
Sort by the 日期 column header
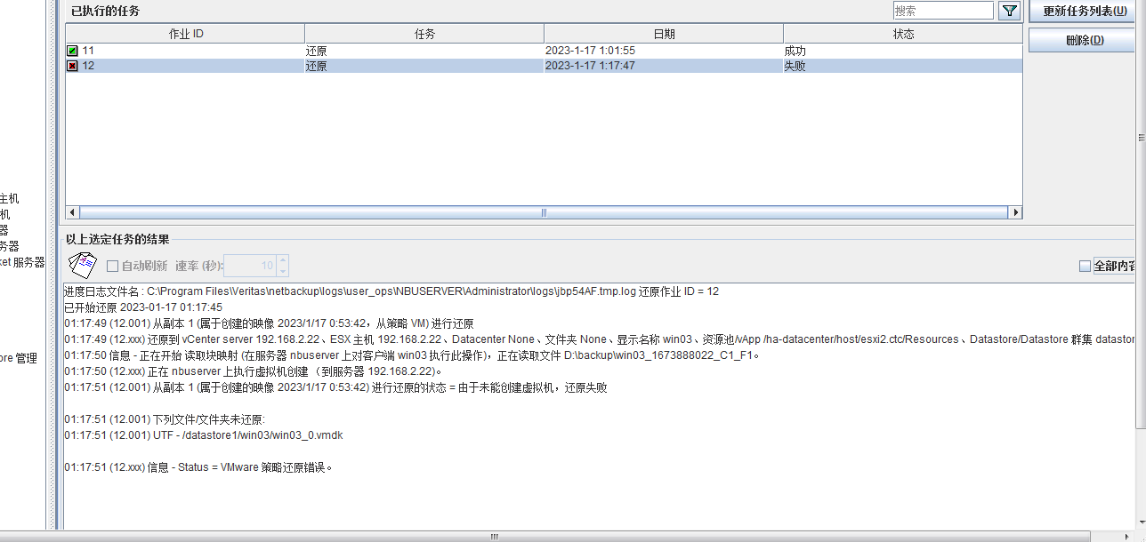[x=664, y=34]
